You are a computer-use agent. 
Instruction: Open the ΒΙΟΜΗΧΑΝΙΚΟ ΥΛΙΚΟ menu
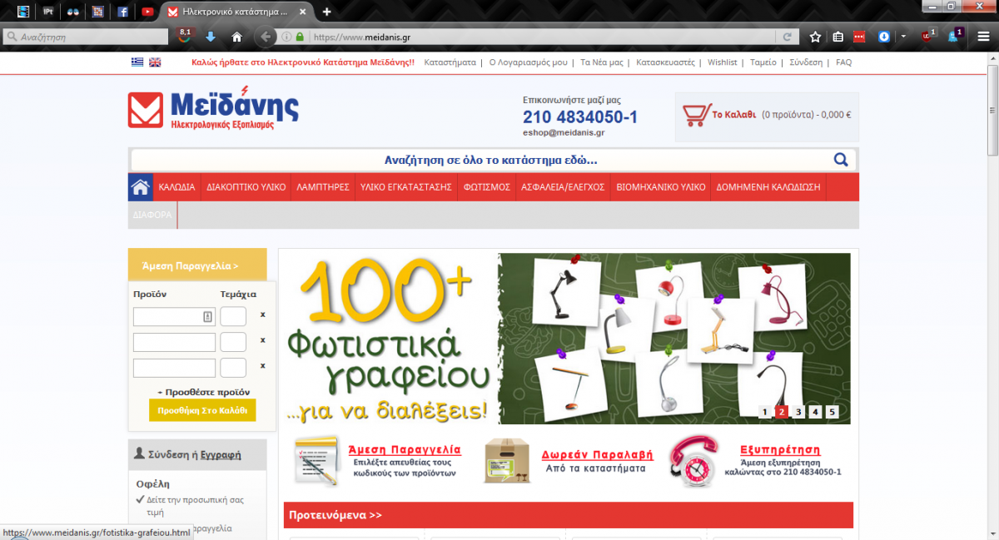tap(661, 187)
